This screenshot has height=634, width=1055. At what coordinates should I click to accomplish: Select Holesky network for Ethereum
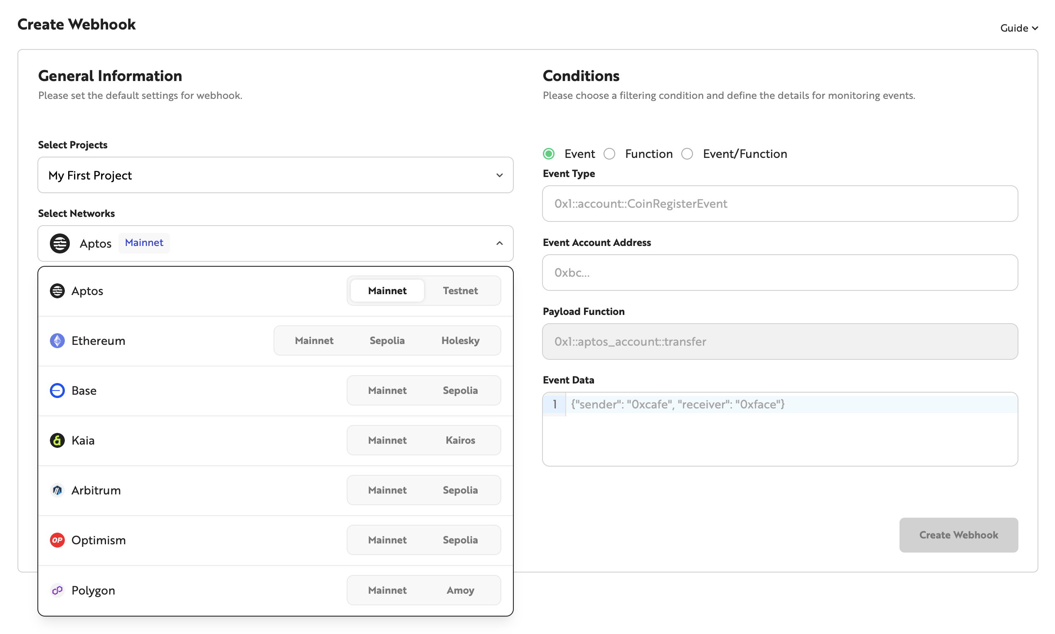pos(460,341)
